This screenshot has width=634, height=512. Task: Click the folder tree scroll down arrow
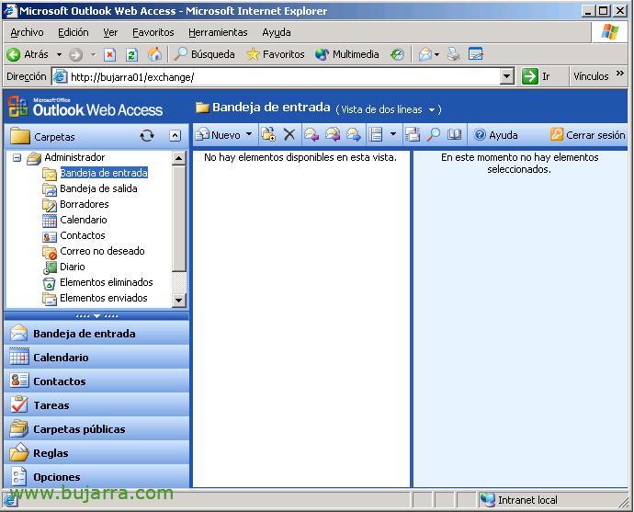[179, 301]
